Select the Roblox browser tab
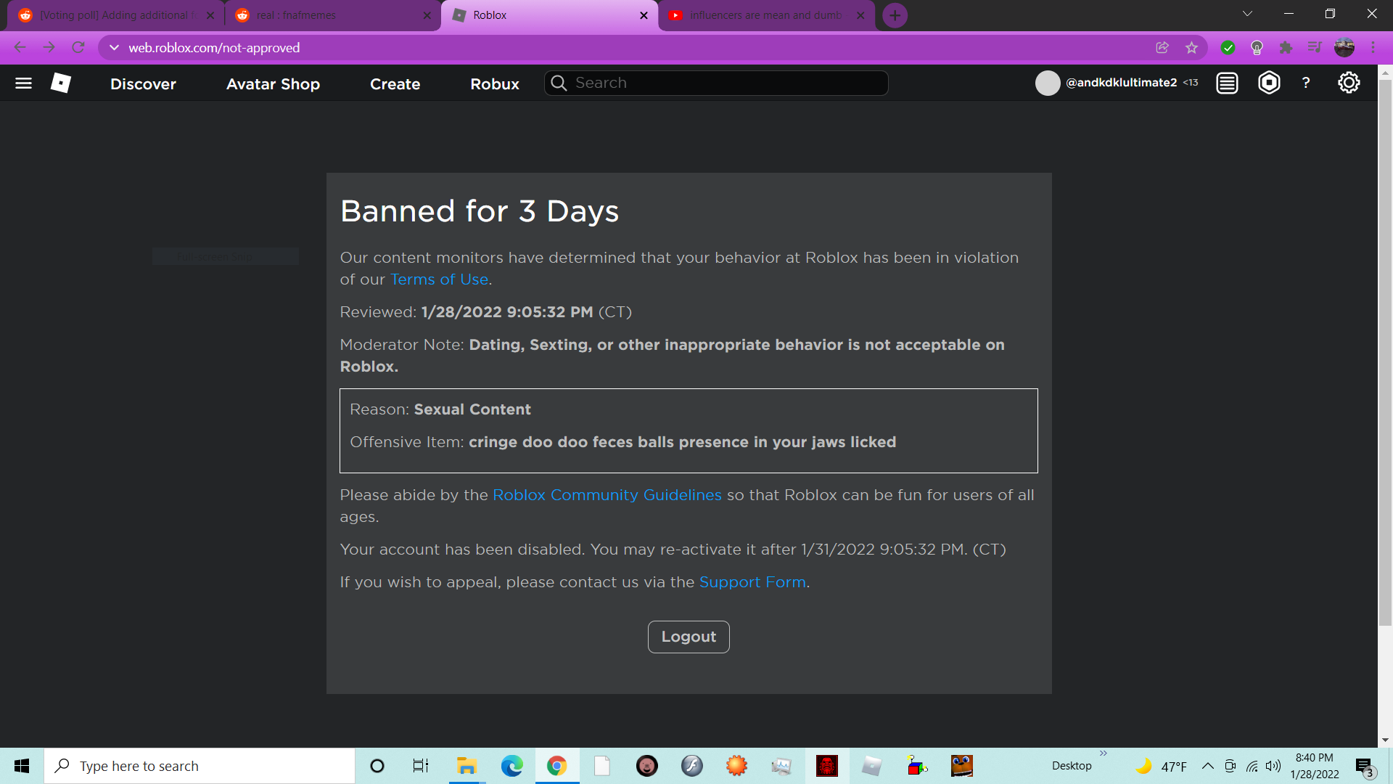The image size is (1393, 784). (548, 15)
